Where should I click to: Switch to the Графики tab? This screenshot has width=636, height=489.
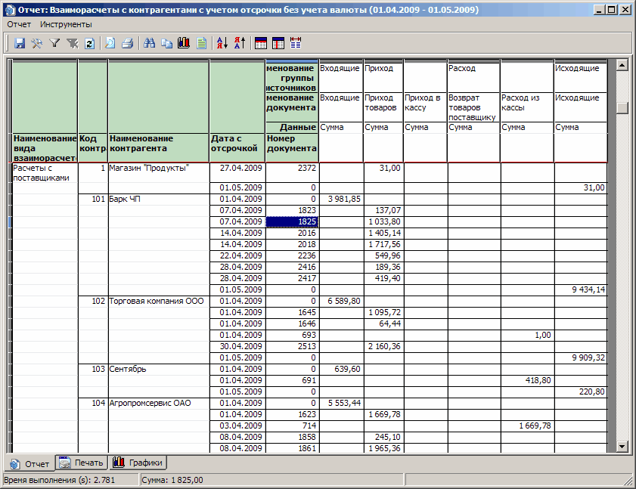[x=138, y=463]
